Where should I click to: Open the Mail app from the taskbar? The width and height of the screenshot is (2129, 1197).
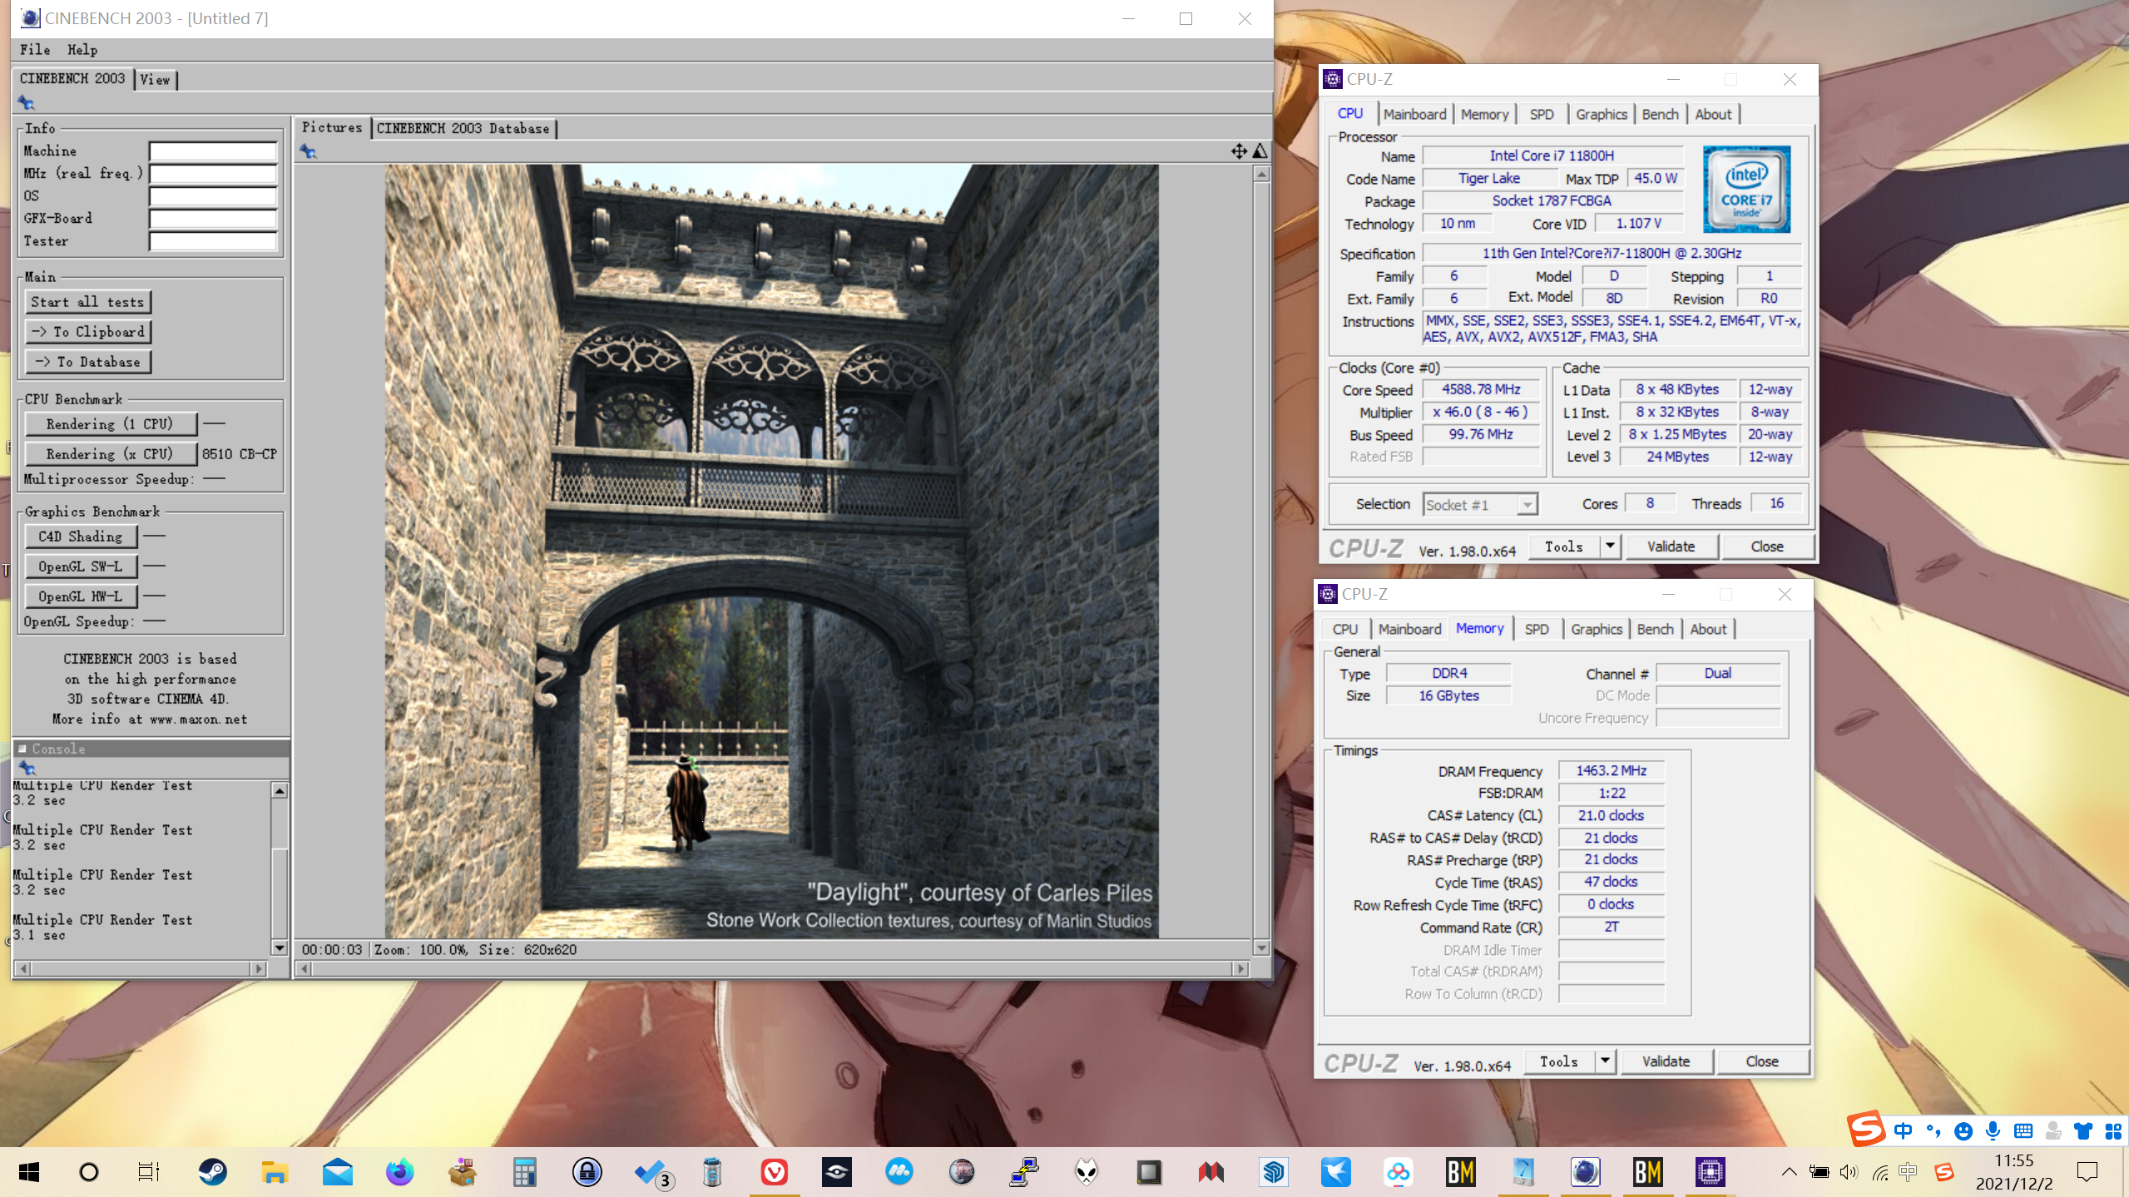337,1172
